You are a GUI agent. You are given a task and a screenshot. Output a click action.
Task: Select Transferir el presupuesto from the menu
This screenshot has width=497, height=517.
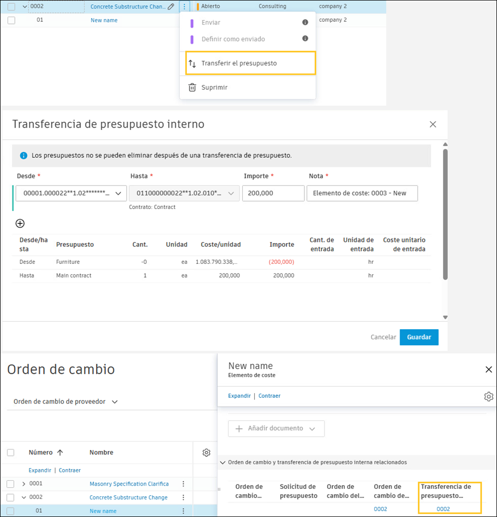[x=238, y=62]
